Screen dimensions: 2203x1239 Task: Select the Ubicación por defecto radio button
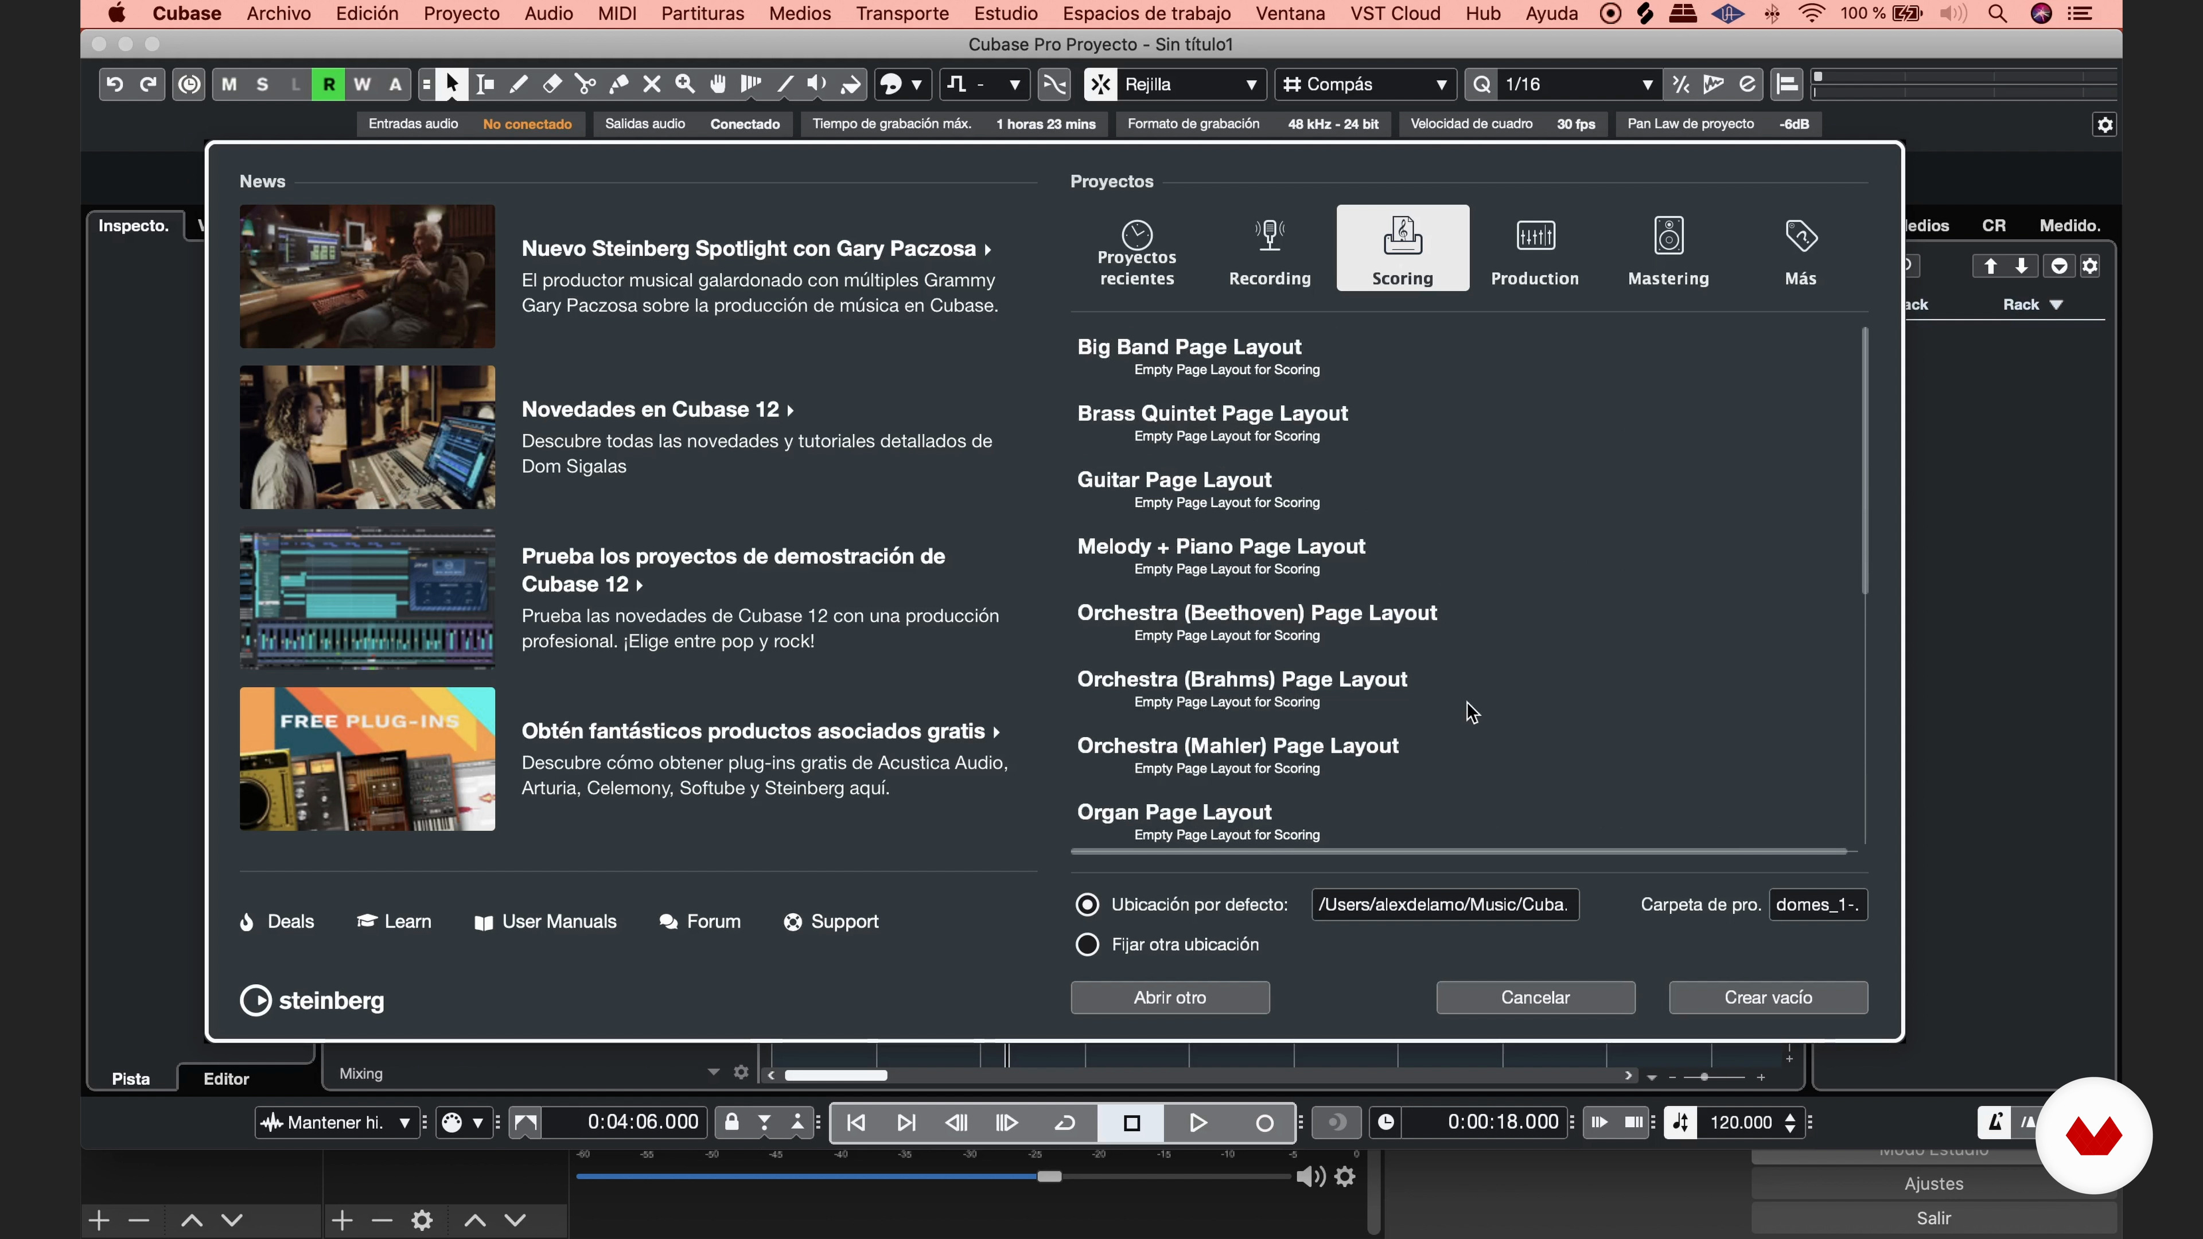click(x=1087, y=905)
